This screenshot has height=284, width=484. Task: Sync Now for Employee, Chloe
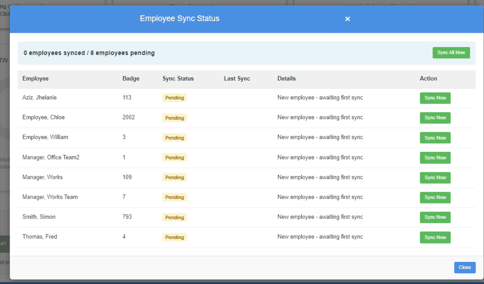435,118
